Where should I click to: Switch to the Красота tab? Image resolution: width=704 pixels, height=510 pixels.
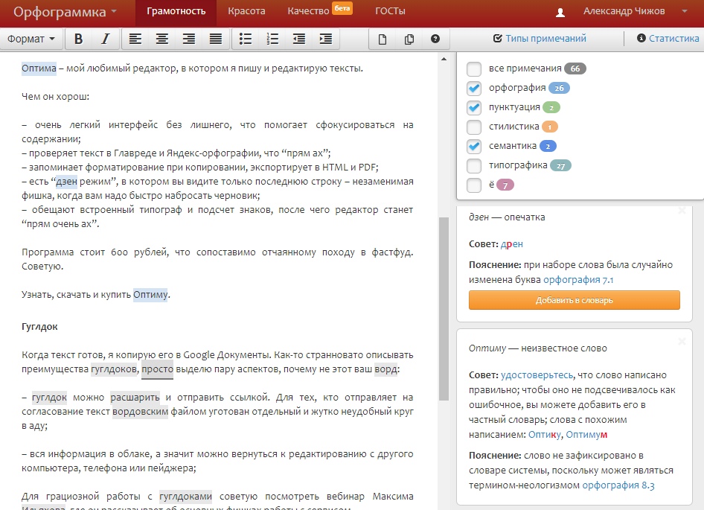point(246,11)
